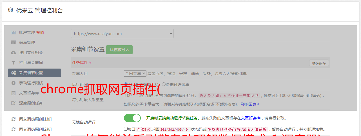The image size is (361, 136).
Task: Select 采集细节设置 sidebar item
Action: point(34,73)
